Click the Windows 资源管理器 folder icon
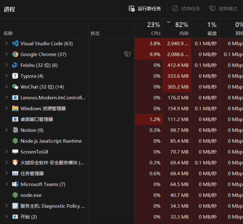This screenshot has height=224, width=243. 15,108
